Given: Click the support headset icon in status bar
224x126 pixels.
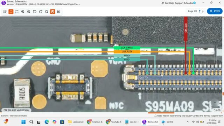Looking at the screenshot, I should coord(155,116).
